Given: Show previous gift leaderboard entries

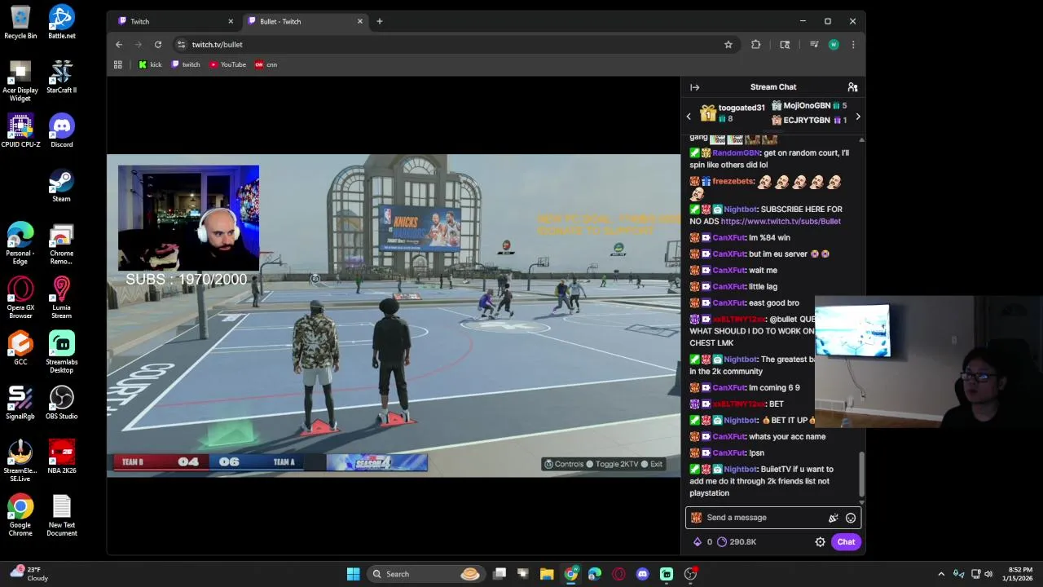Looking at the screenshot, I should coord(689,117).
